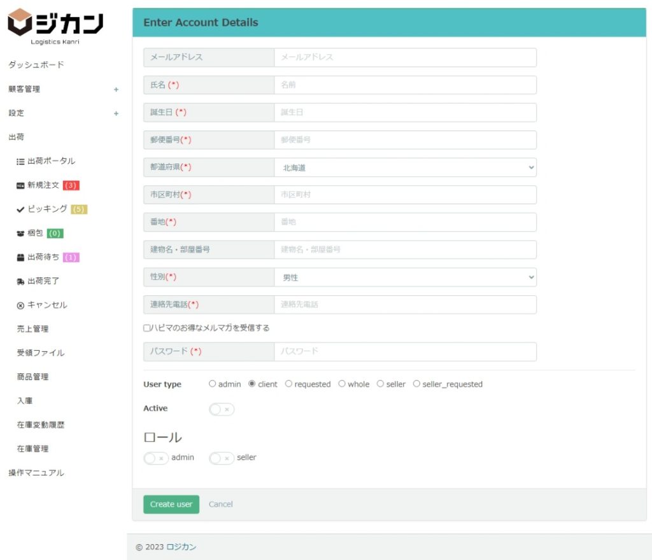Click the 出荷完了 truck icon
Screen dimensions: 652x560
[x=20, y=281]
